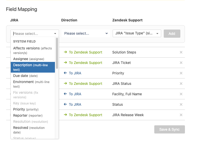
Task: Open the JIRA field Please select dropdown
Action: [35, 33]
